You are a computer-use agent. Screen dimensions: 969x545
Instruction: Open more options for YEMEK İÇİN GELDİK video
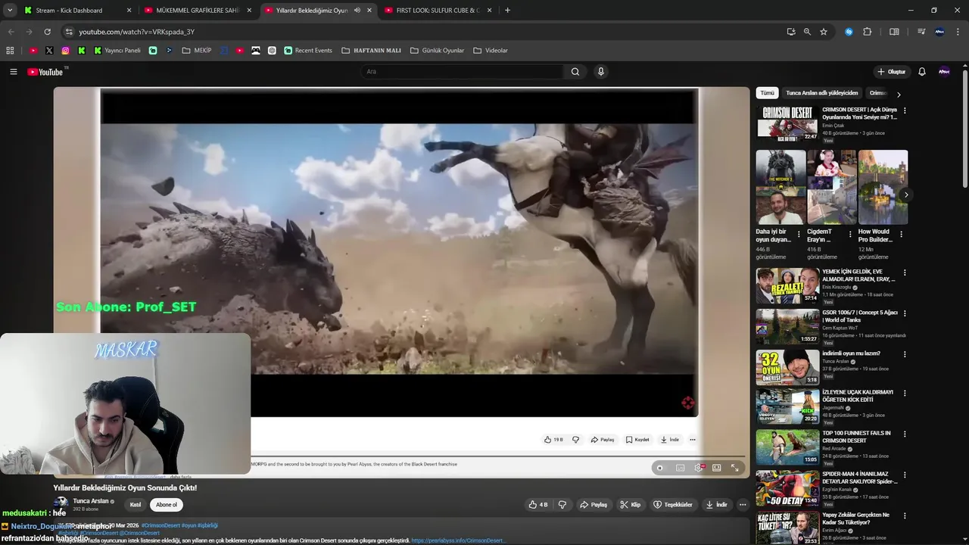pos(905,272)
